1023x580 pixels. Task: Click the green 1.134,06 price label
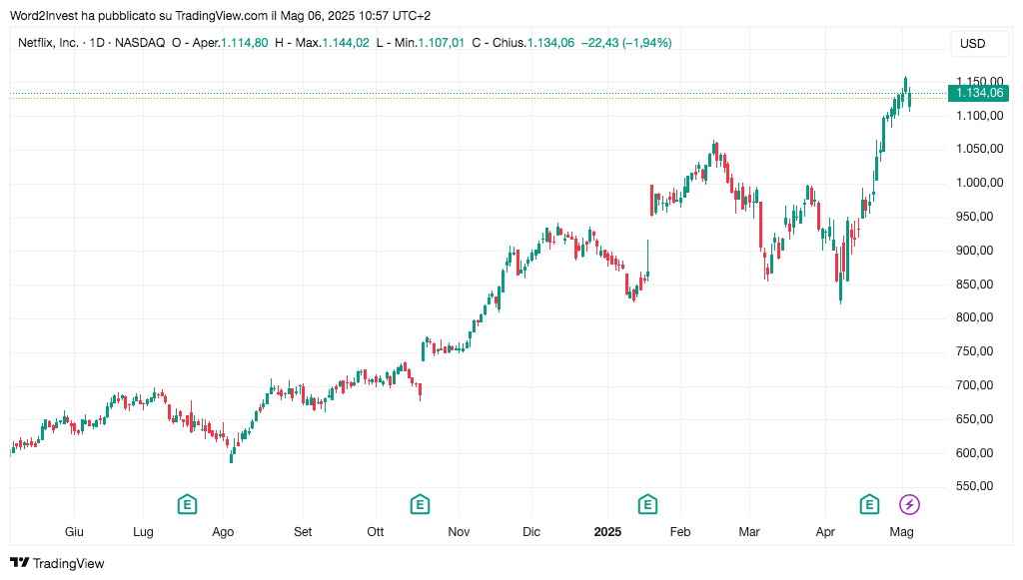coord(979,93)
